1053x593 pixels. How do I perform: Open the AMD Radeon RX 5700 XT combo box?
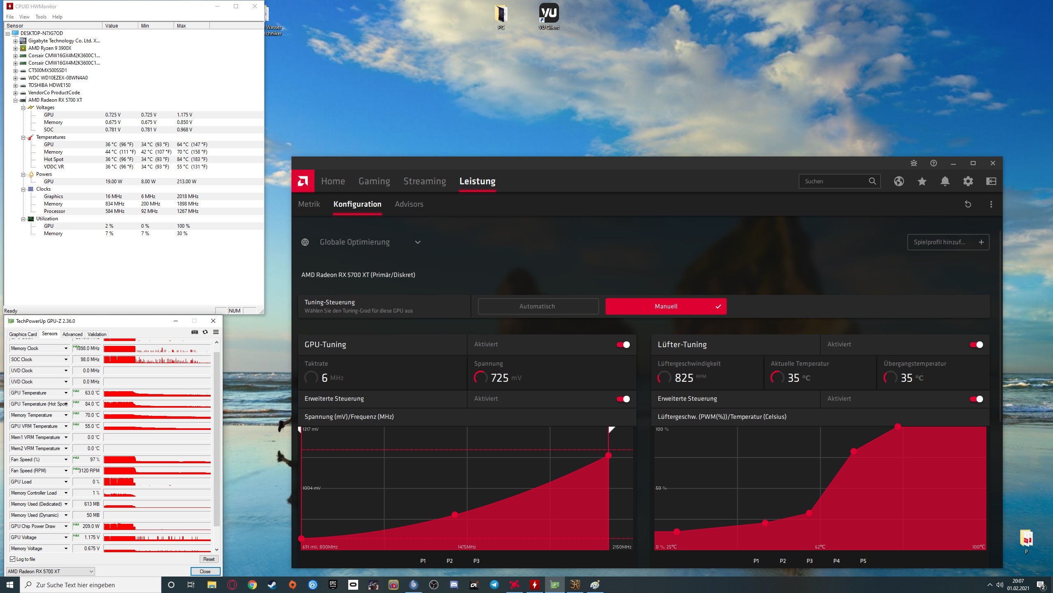51,571
